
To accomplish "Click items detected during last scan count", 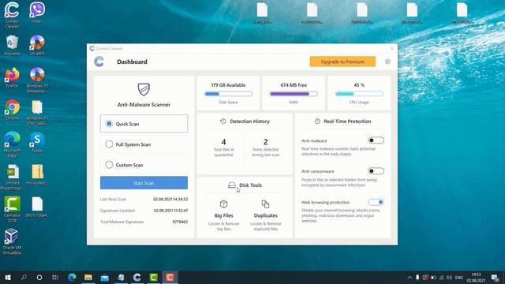I will click(265, 142).
